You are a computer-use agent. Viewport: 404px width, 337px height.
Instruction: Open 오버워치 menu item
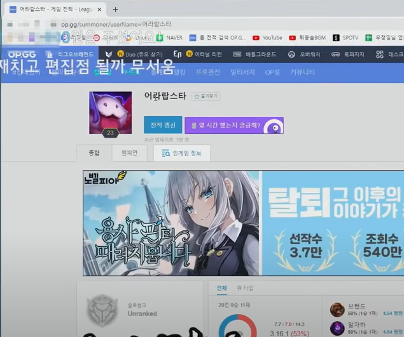point(310,54)
